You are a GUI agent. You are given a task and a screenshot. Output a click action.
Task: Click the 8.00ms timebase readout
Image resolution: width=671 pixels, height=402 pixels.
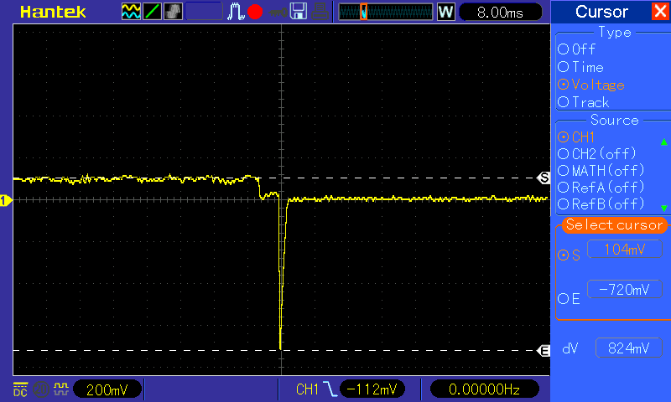click(x=500, y=13)
